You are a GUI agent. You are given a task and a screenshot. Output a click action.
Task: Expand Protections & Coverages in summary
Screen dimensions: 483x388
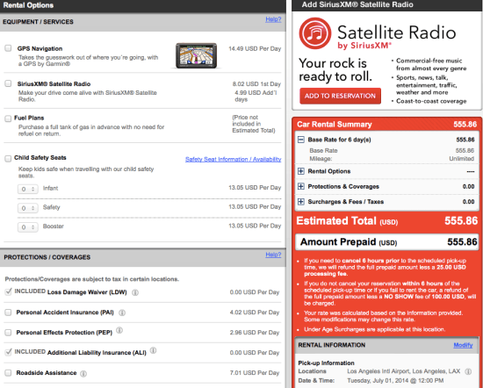coord(301,186)
